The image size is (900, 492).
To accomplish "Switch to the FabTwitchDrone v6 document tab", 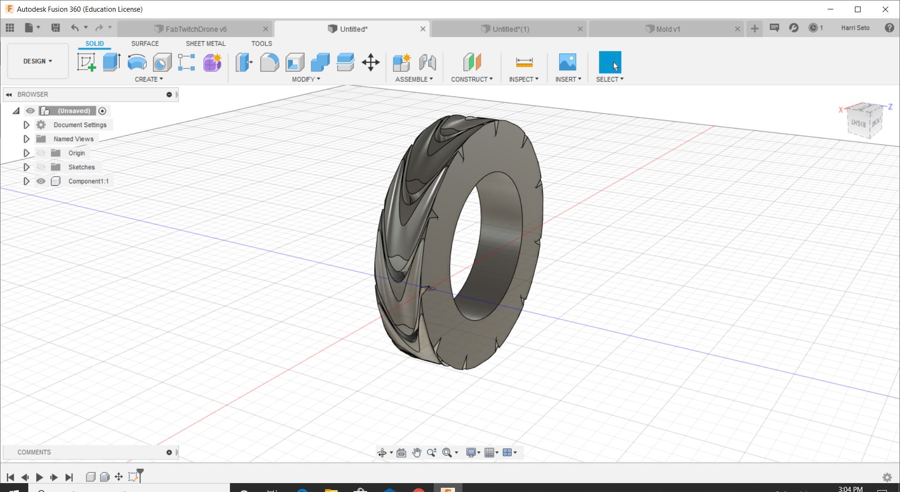I will [196, 29].
